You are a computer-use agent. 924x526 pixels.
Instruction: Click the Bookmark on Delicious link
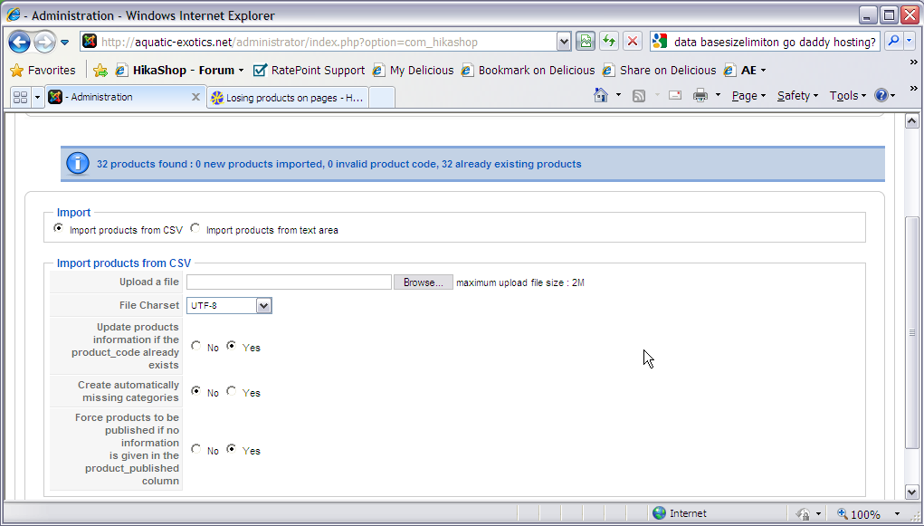(528, 71)
